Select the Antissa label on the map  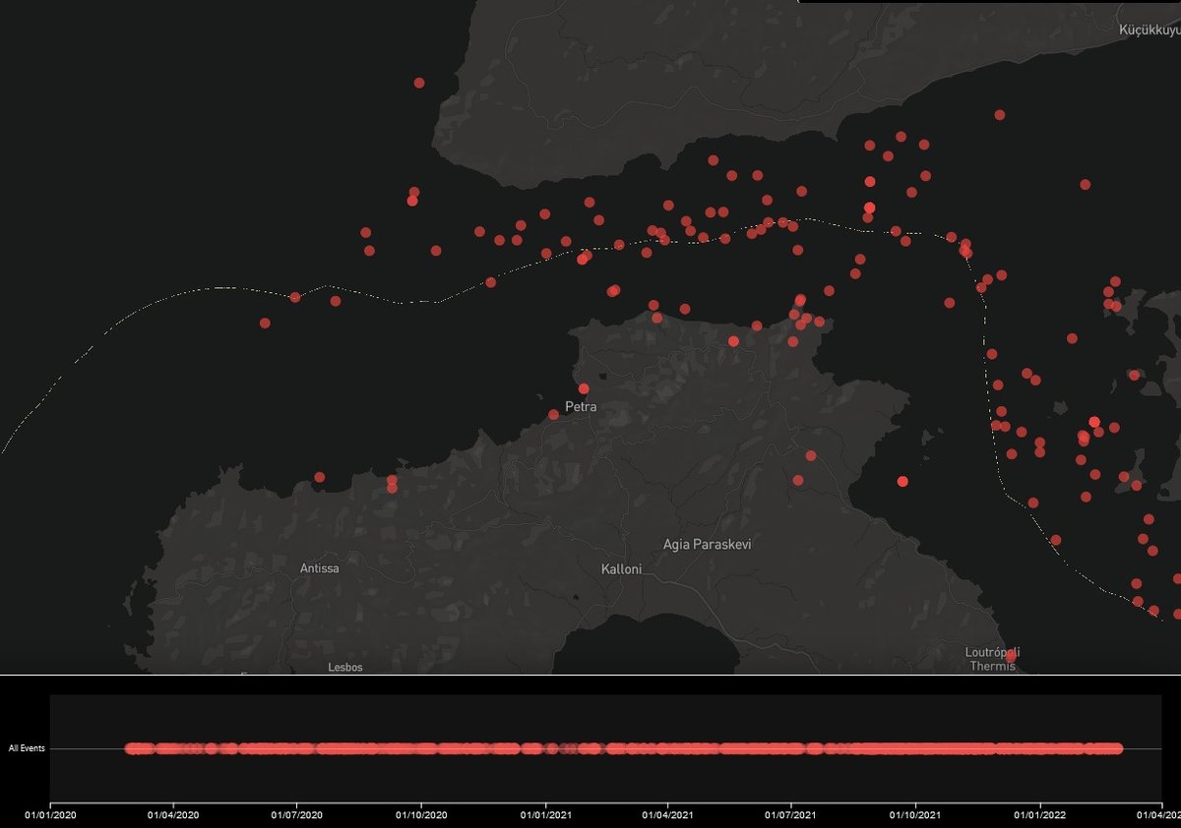tap(320, 568)
